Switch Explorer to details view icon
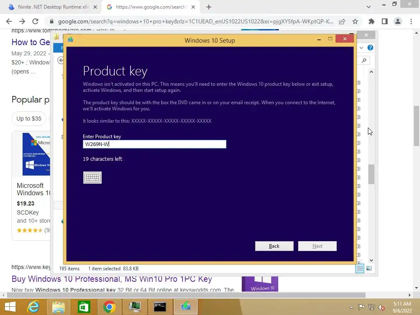The width and height of the screenshot is (420, 315). [360, 268]
